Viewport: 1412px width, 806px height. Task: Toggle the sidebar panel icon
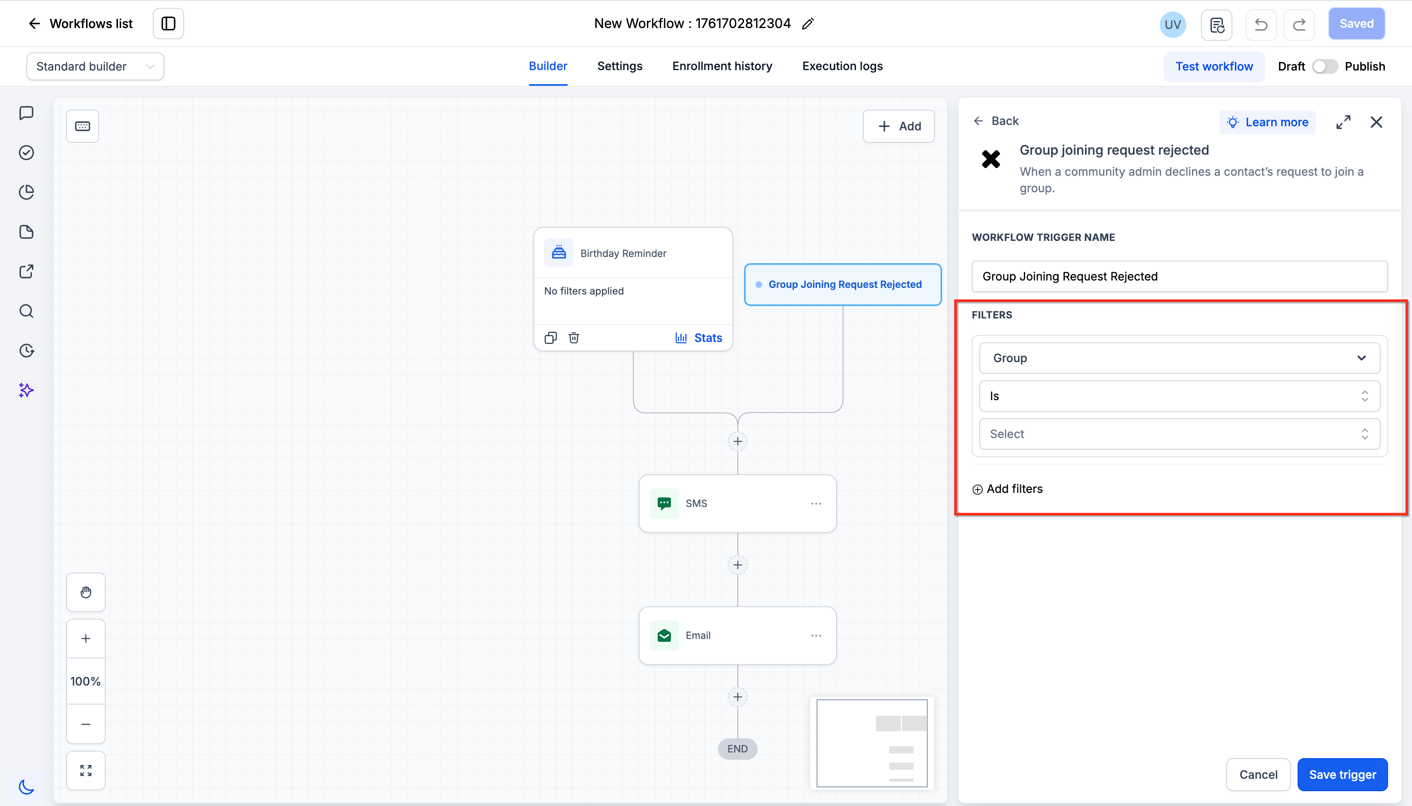(x=168, y=24)
